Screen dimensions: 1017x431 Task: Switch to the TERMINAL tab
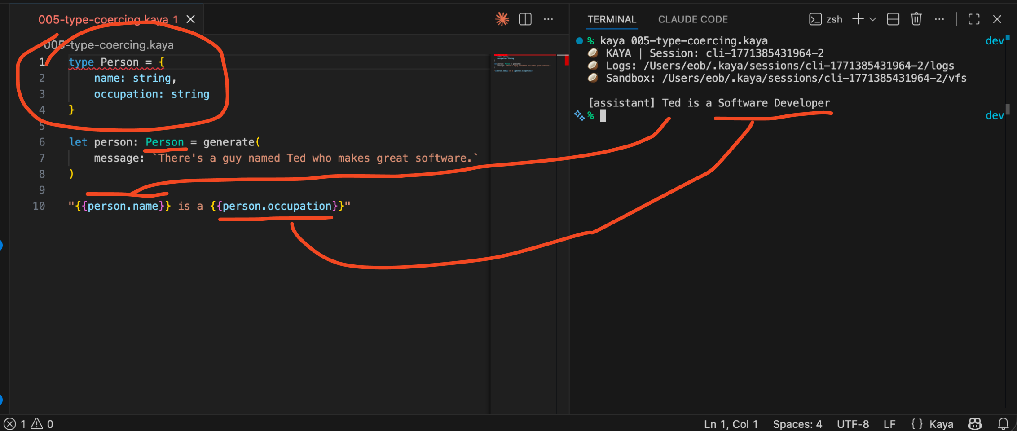[612, 19]
